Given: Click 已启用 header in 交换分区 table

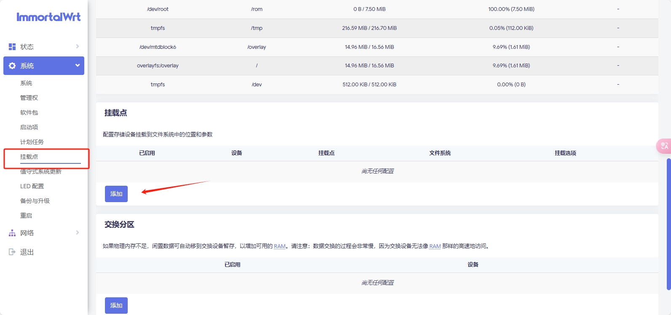Looking at the screenshot, I should [x=233, y=264].
